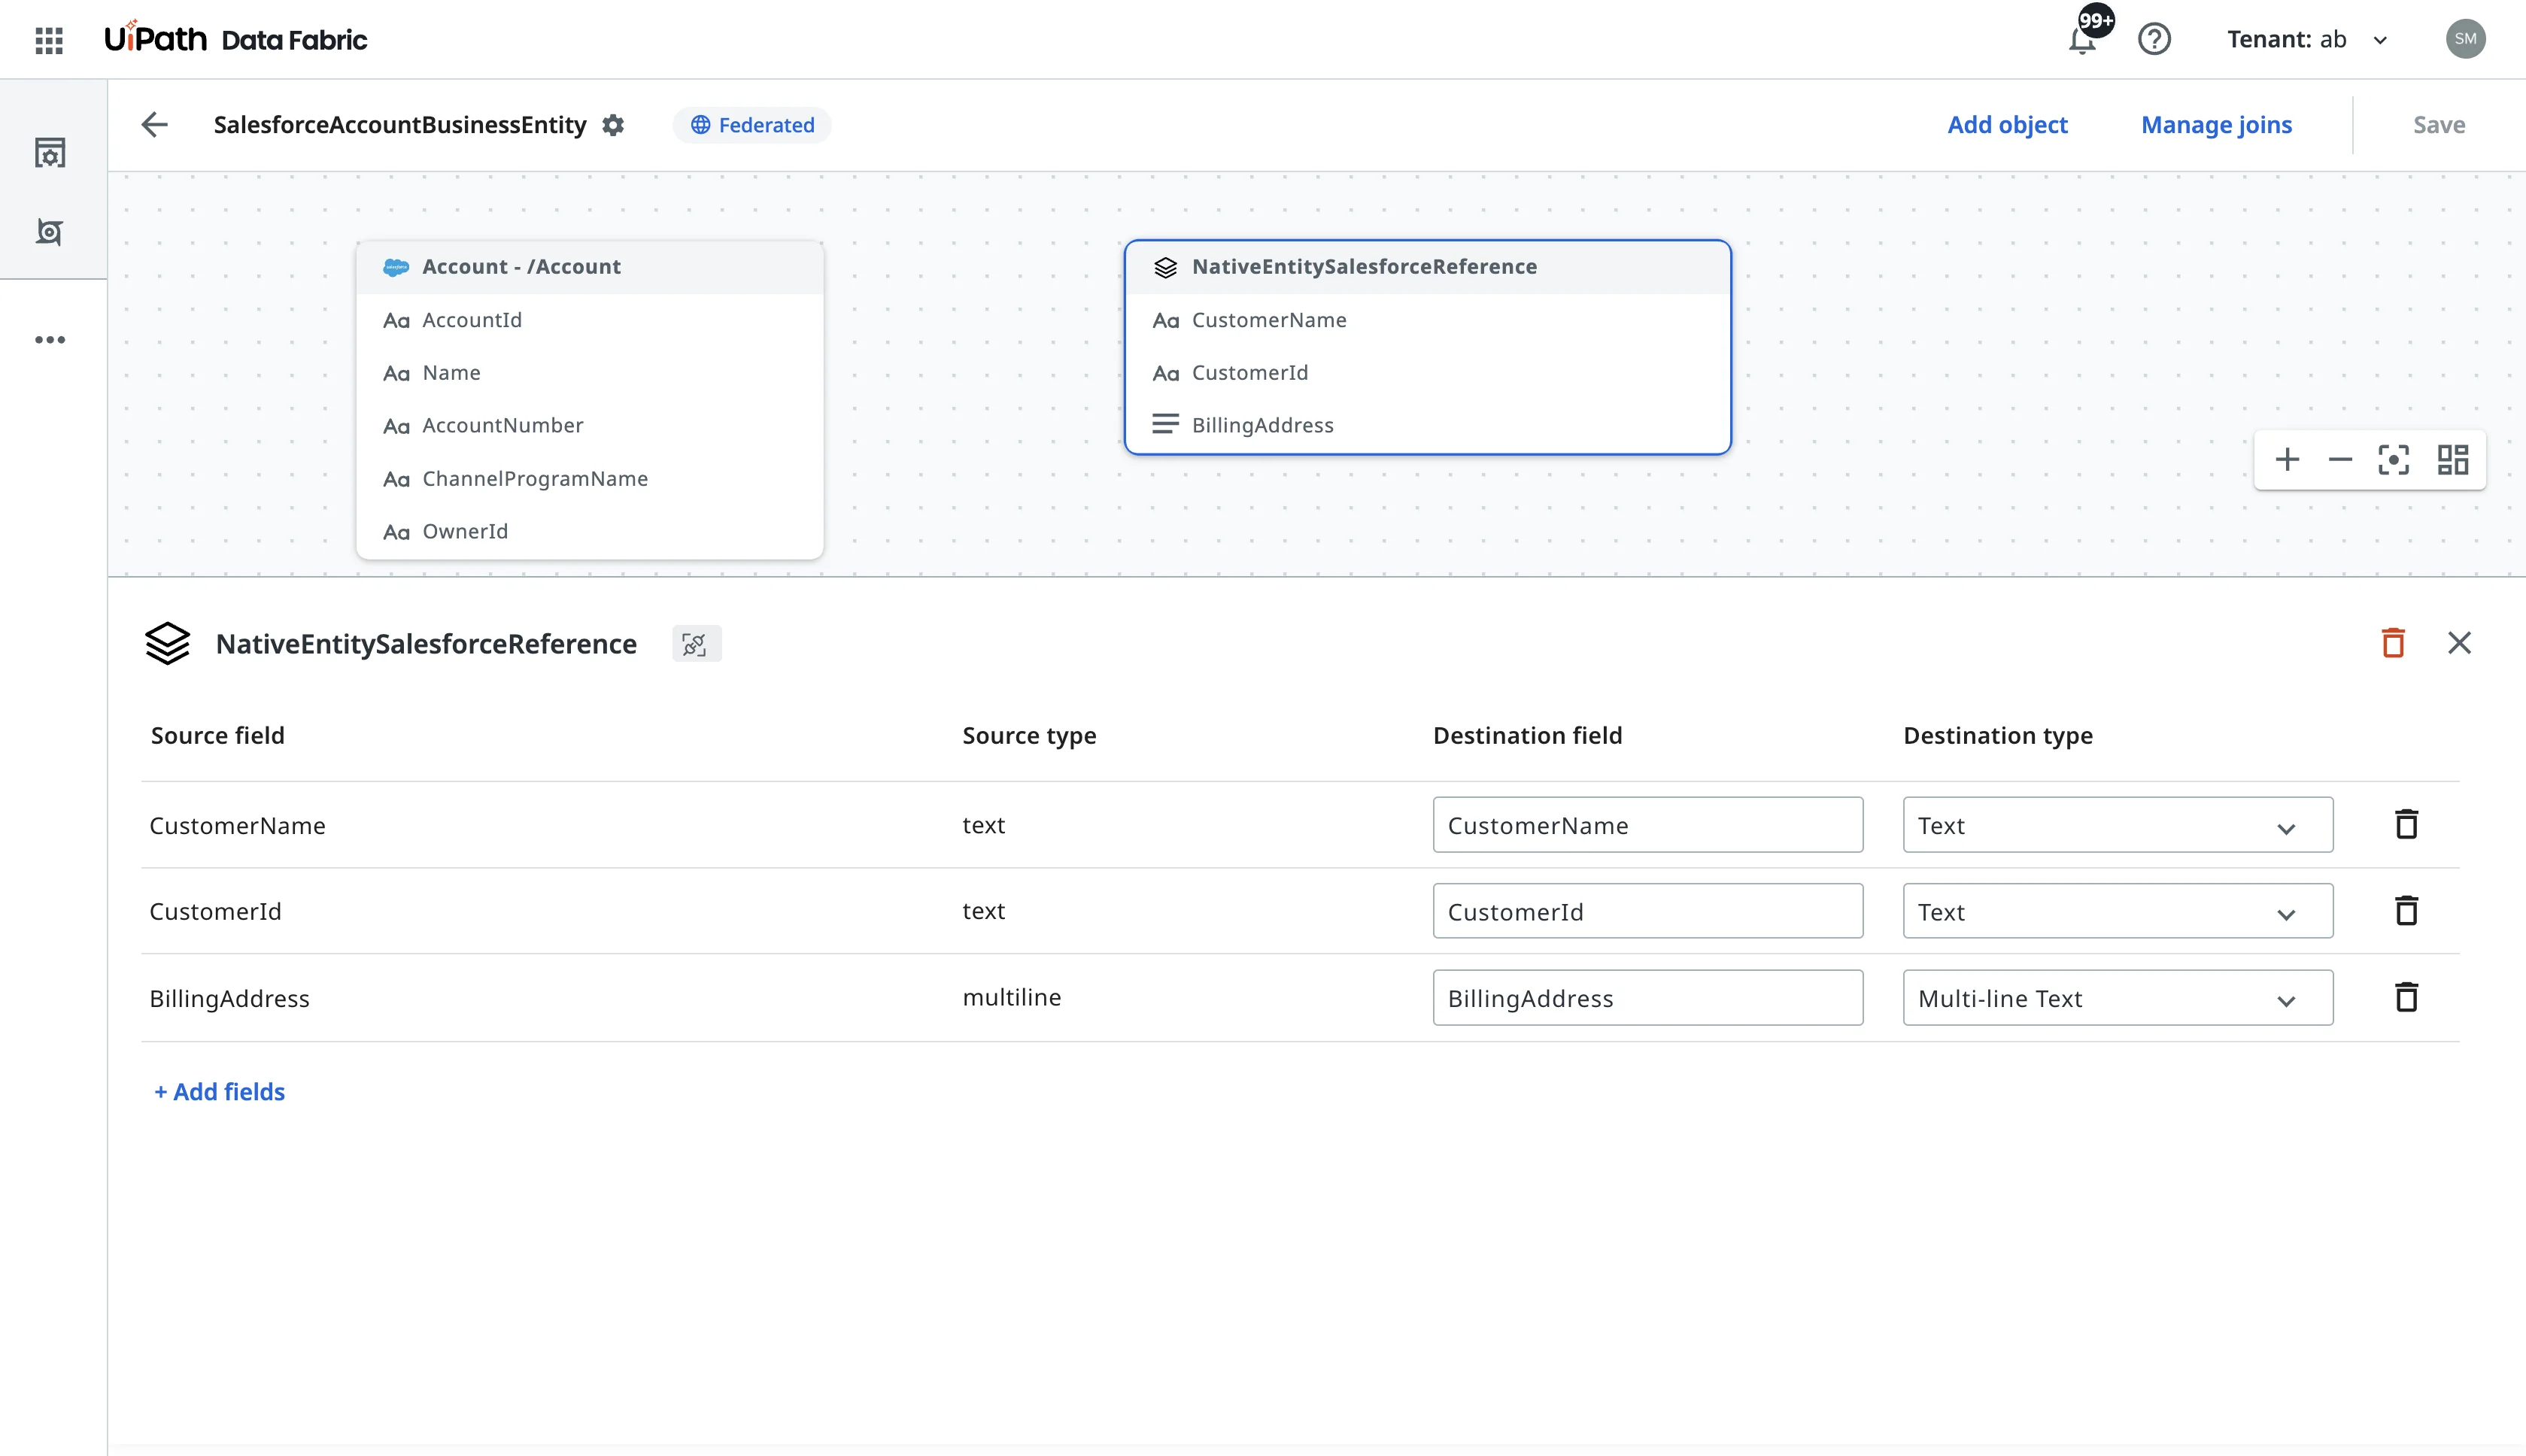Select AccountNumber field in Account card
Screen dimensions: 2526x1456
pos(590,426)
